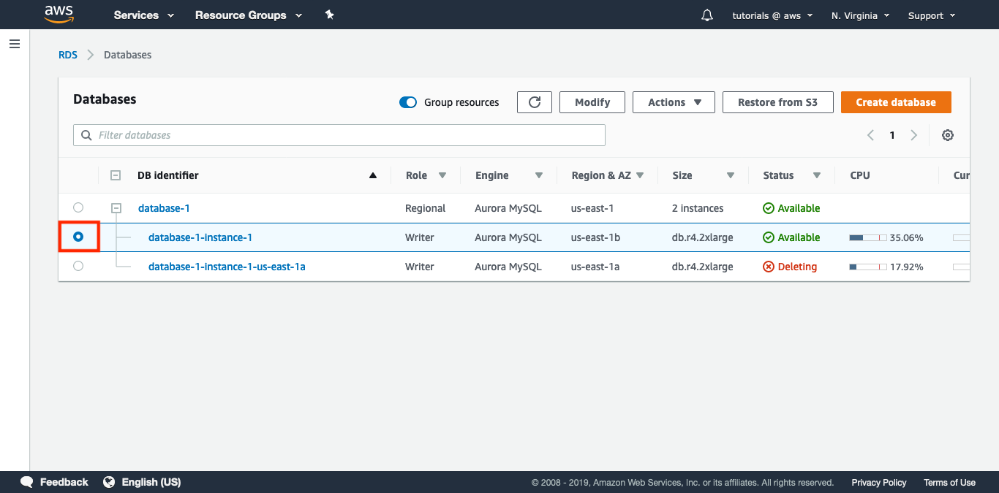Open table preferences gear icon

pyautogui.click(x=948, y=135)
